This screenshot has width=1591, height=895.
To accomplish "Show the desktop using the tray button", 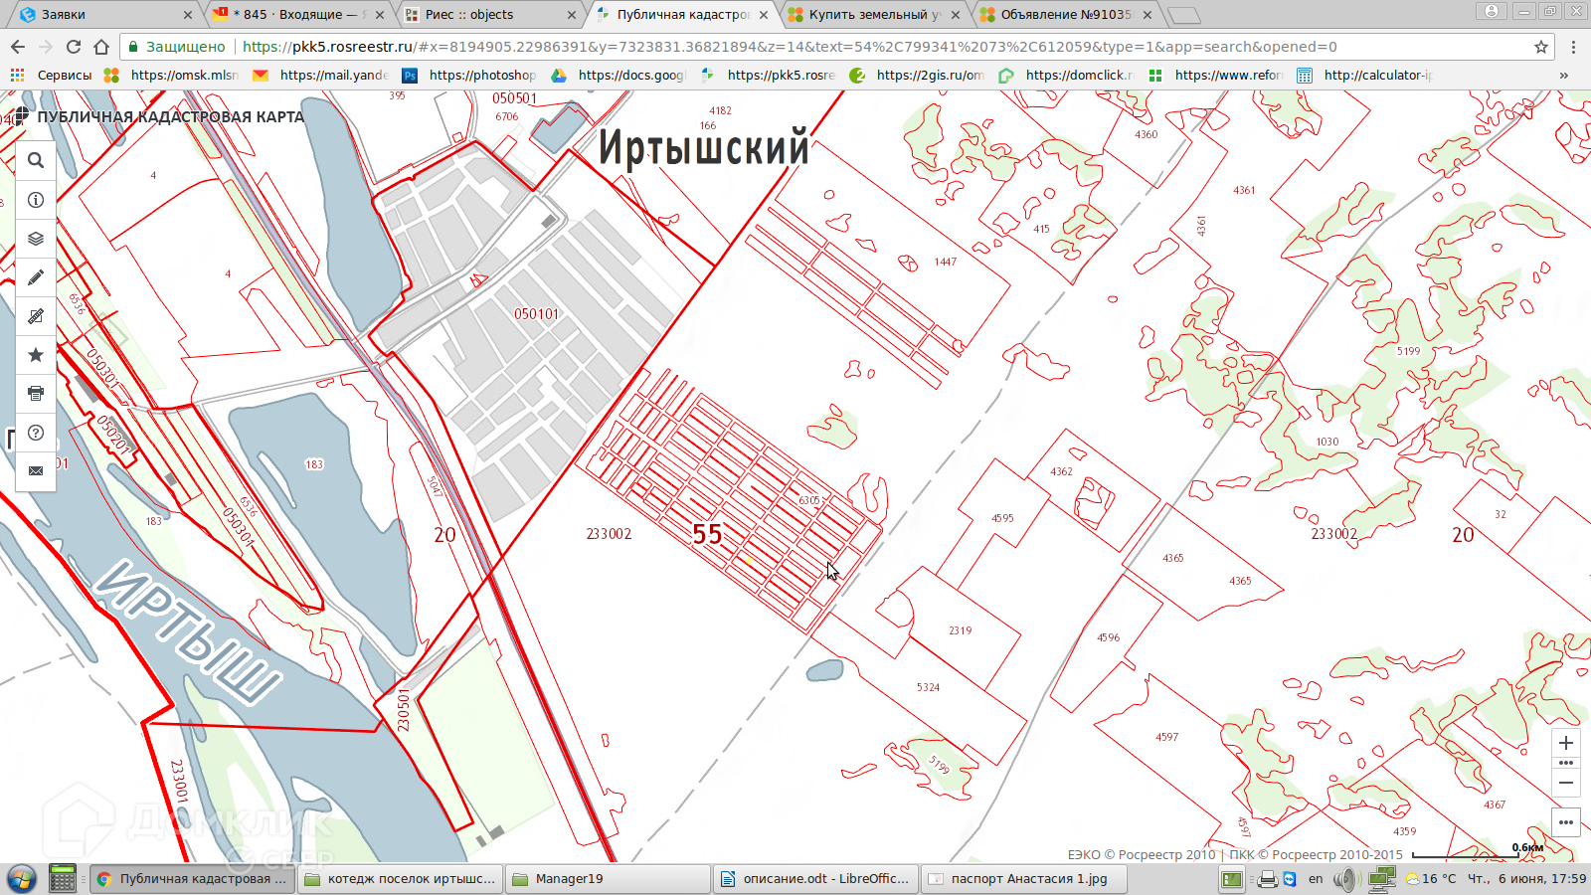I will (1232, 879).
